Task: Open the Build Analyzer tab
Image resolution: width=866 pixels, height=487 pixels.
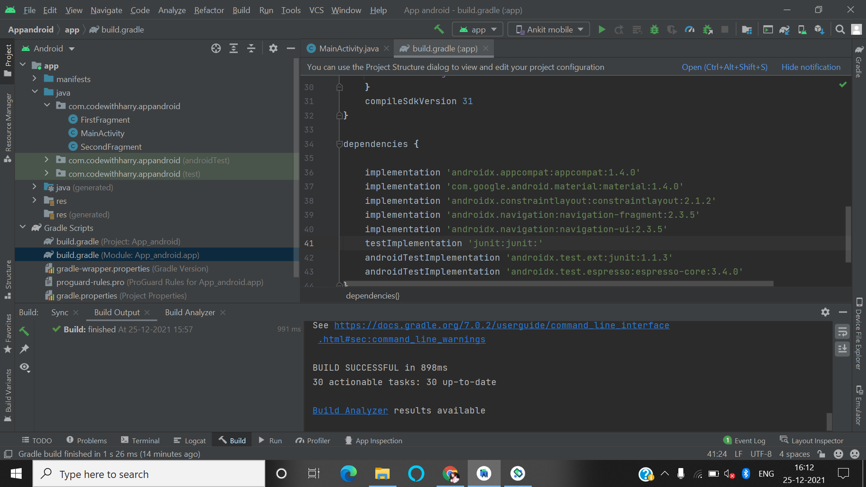Action: pos(190,312)
